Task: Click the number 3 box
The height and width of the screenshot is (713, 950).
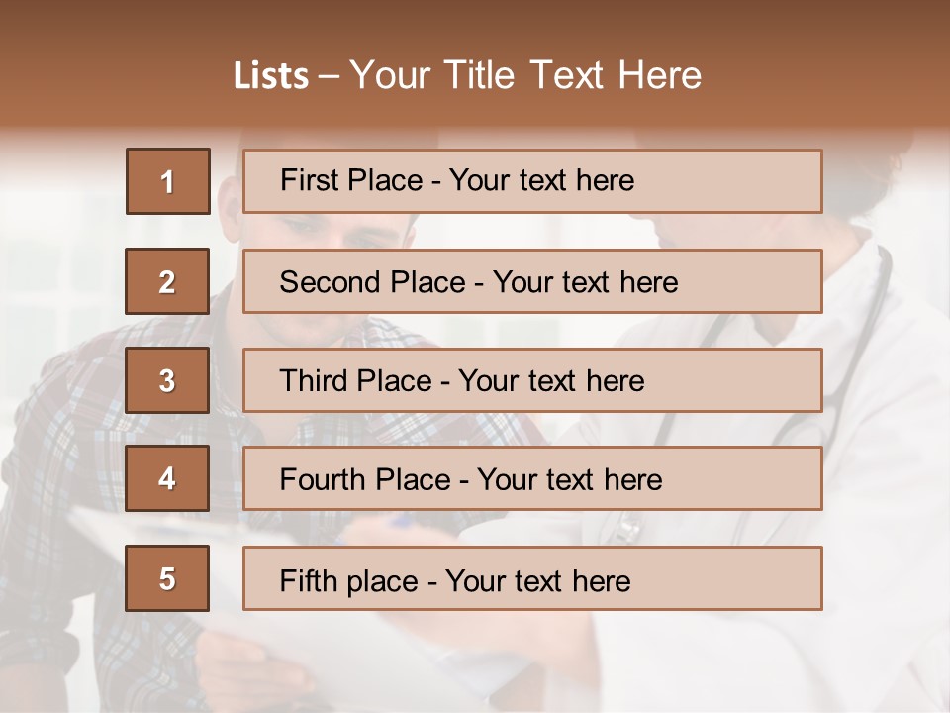Action: coord(167,380)
